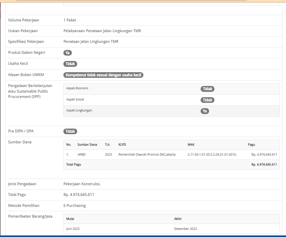Click the "Ya" badge for Produk Dalam Negeri

pyautogui.click(x=67, y=53)
